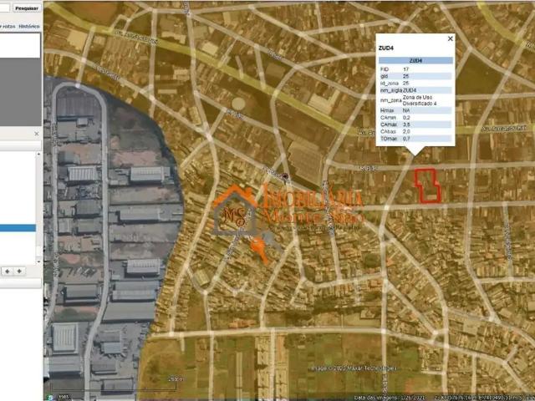
Task: Click the CAbas value 2,0
Action: 406,132
